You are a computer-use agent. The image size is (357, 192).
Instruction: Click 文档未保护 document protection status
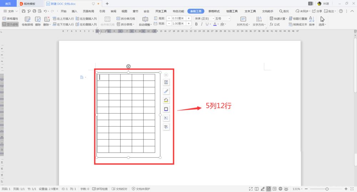141,189
